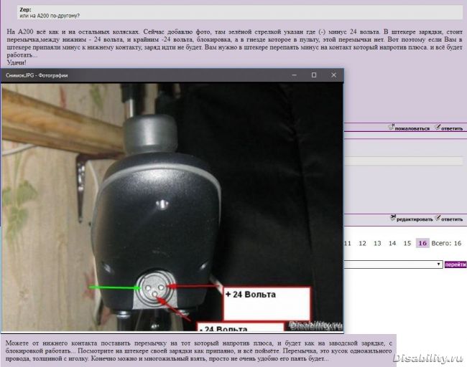Image resolution: width=467 pixels, height=367 pixels.
Task: Click the 'ответить' link beside 'пожаловаться'
Action: pos(452,129)
